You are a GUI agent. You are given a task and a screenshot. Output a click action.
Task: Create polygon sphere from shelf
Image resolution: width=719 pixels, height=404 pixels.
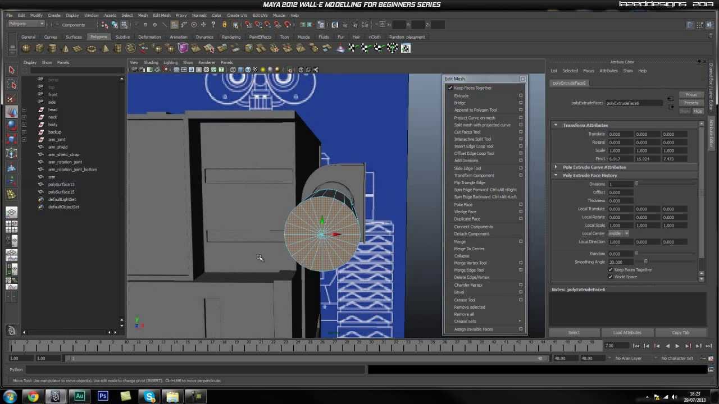(x=26, y=48)
